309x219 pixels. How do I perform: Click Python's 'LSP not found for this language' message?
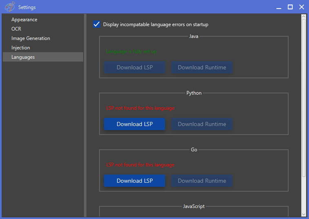click(140, 108)
